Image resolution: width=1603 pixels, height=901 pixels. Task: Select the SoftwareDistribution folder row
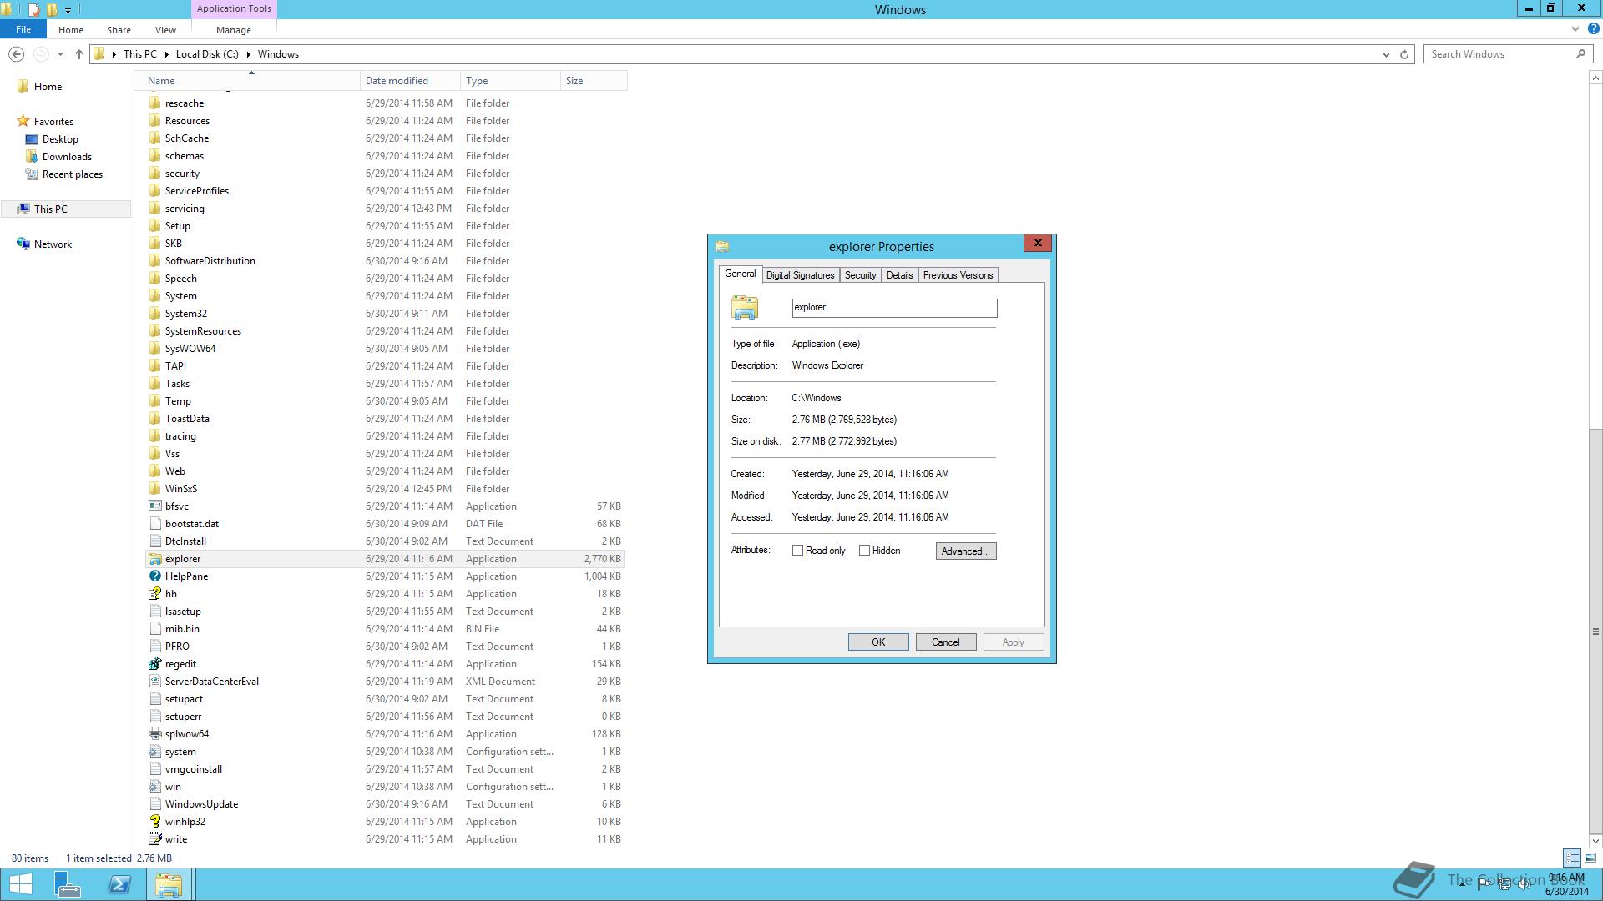point(386,261)
